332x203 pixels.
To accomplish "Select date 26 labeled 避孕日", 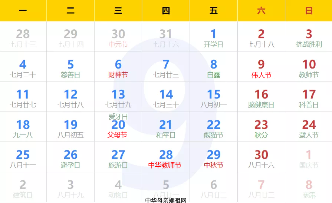I will (x=70, y=157).
